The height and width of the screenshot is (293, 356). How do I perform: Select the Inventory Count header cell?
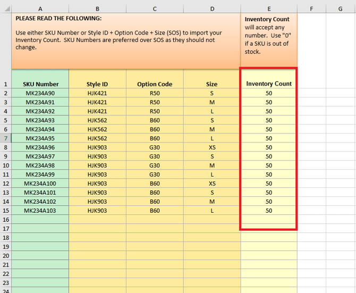pyautogui.click(x=269, y=83)
